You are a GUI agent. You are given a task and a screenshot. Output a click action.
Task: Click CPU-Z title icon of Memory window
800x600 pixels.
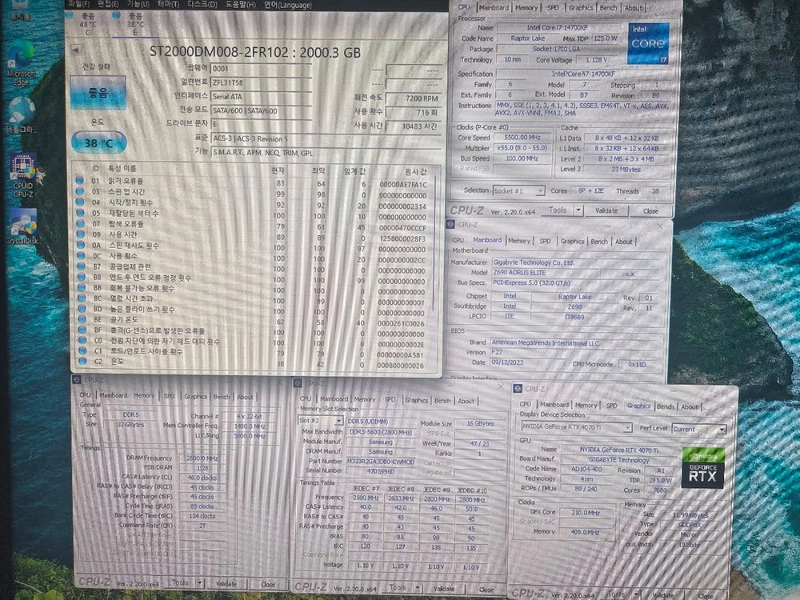77,379
